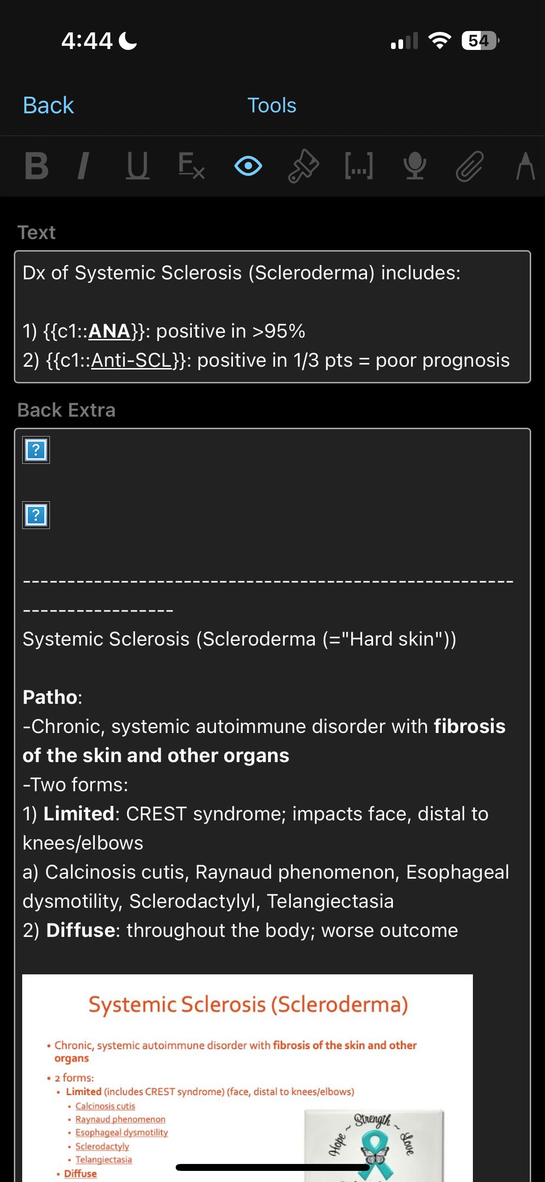
Task: Tap the underlined ANA cloze text
Action: click(x=110, y=331)
